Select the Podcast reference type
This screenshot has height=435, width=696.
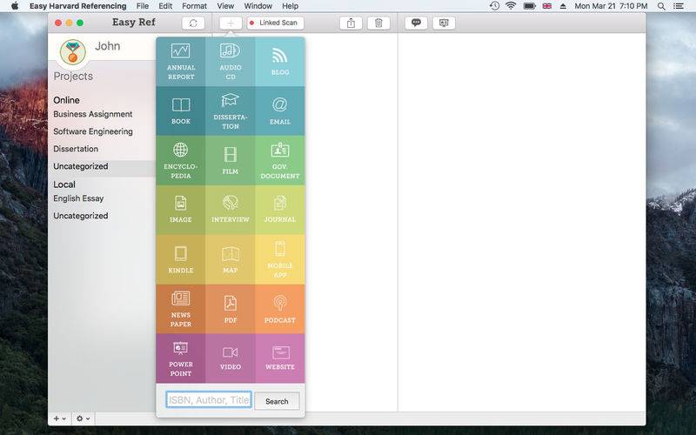279,309
